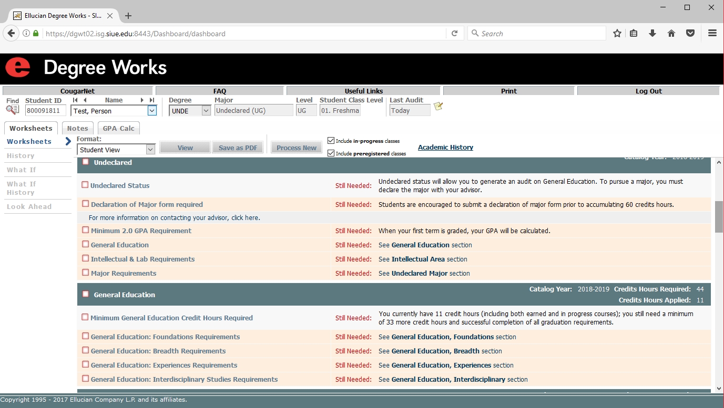
Task: Open the Format Student View dropdown
Action: point(150,150)
